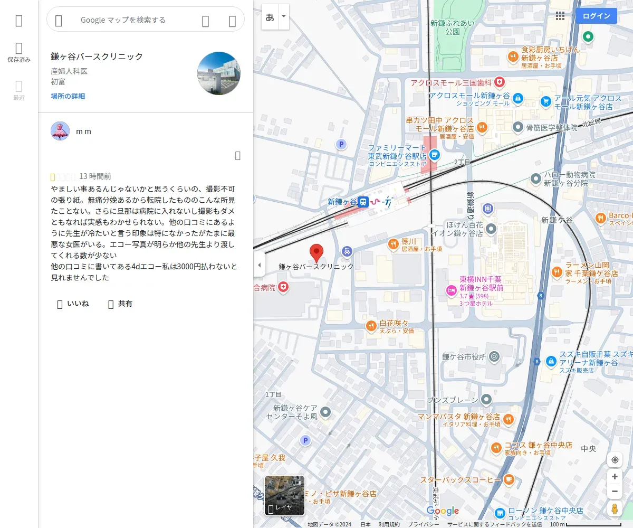Click the wheelchair accessibility marker
633x528 pixels.
tap(347, 251)
